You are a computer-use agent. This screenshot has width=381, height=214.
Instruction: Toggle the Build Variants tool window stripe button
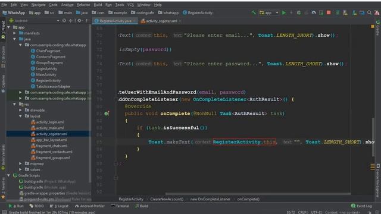tap(3, 157)
